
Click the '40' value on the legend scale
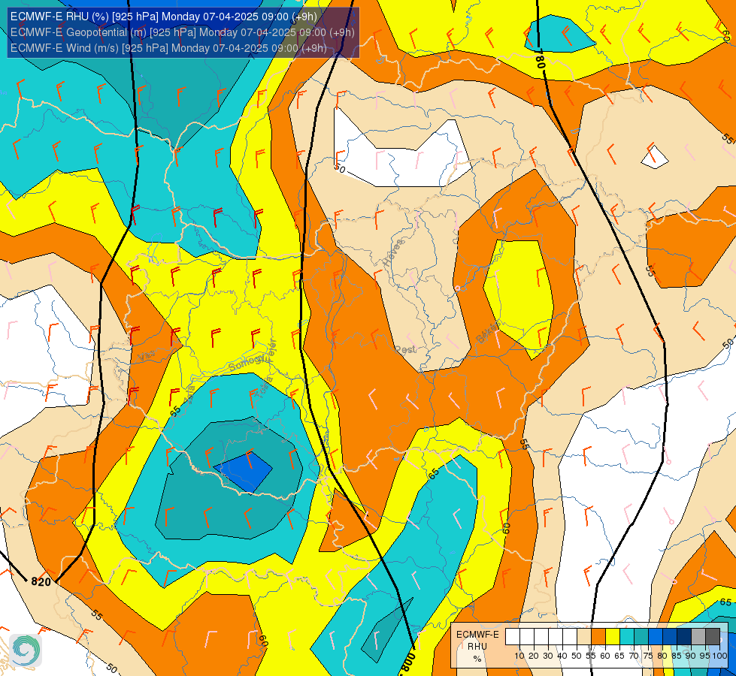(x=562, y=656)
